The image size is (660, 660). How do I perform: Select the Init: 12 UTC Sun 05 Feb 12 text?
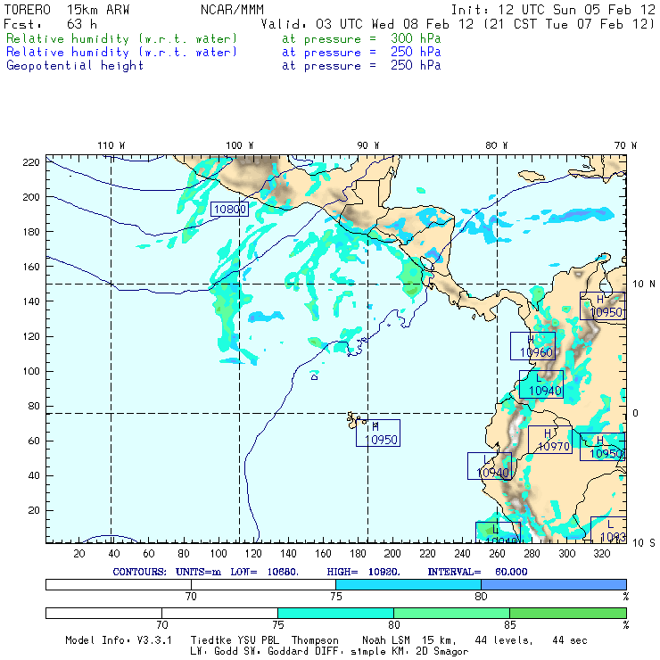point(553,10)
